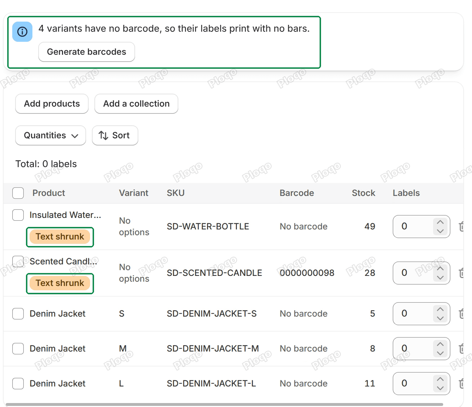The width and height of the screenshot is (472, 407).
Task: Click the Text shrunk badge under Scented Candle
Action: pyautogui.click(x=60, y=283)
